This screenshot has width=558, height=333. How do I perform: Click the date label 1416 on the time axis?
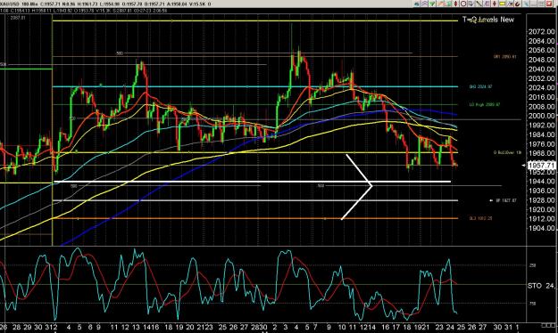tap(150, 328)
